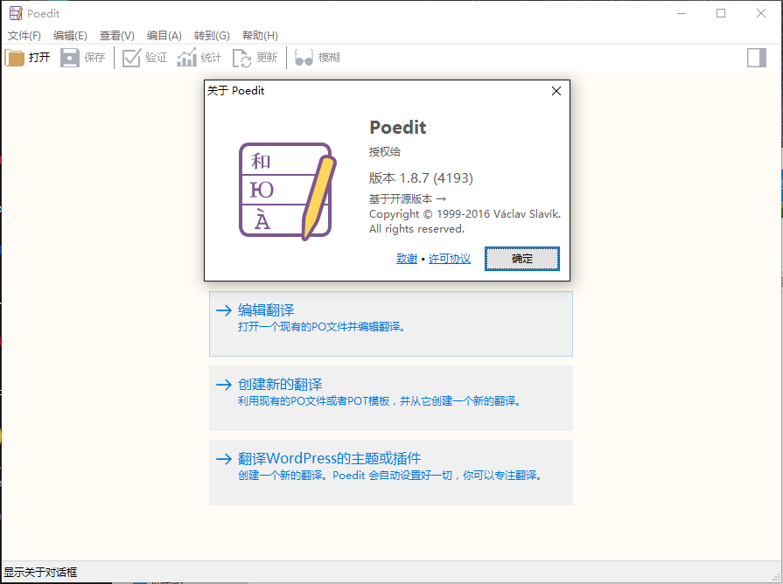Click the window resize grip in status bar
This screenshot has width=783, height=584.
(x=775, y=575)
